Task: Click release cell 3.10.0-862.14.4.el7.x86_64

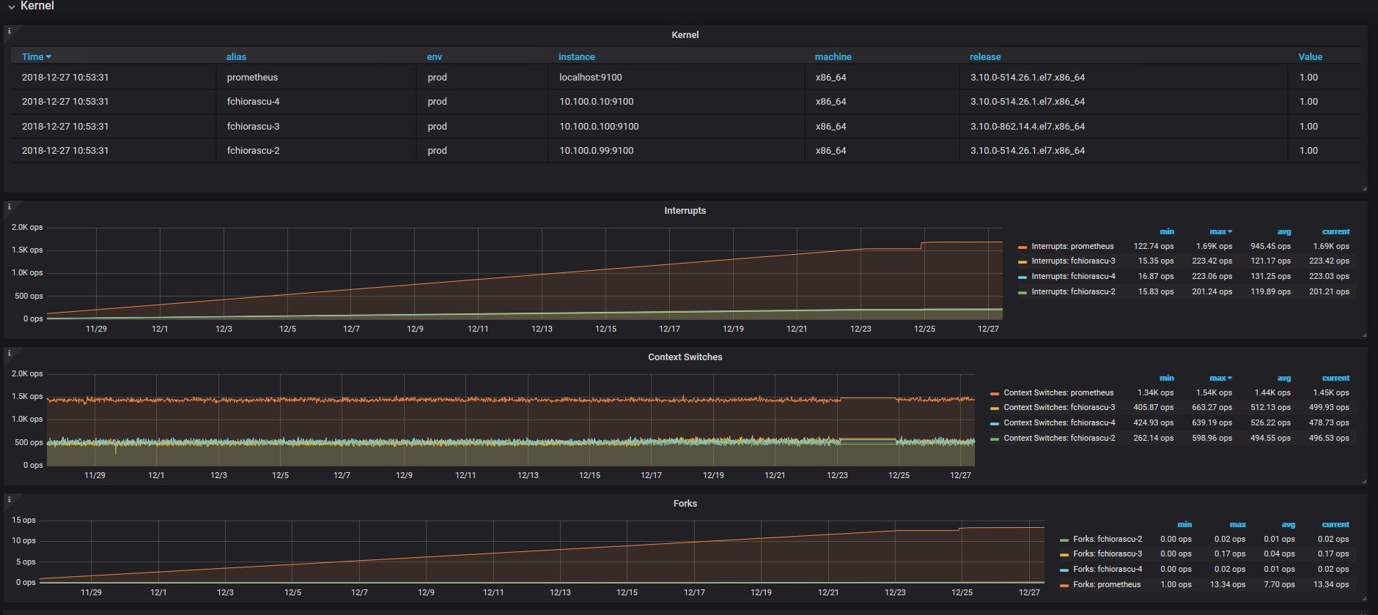Action: coord(1123,126)
